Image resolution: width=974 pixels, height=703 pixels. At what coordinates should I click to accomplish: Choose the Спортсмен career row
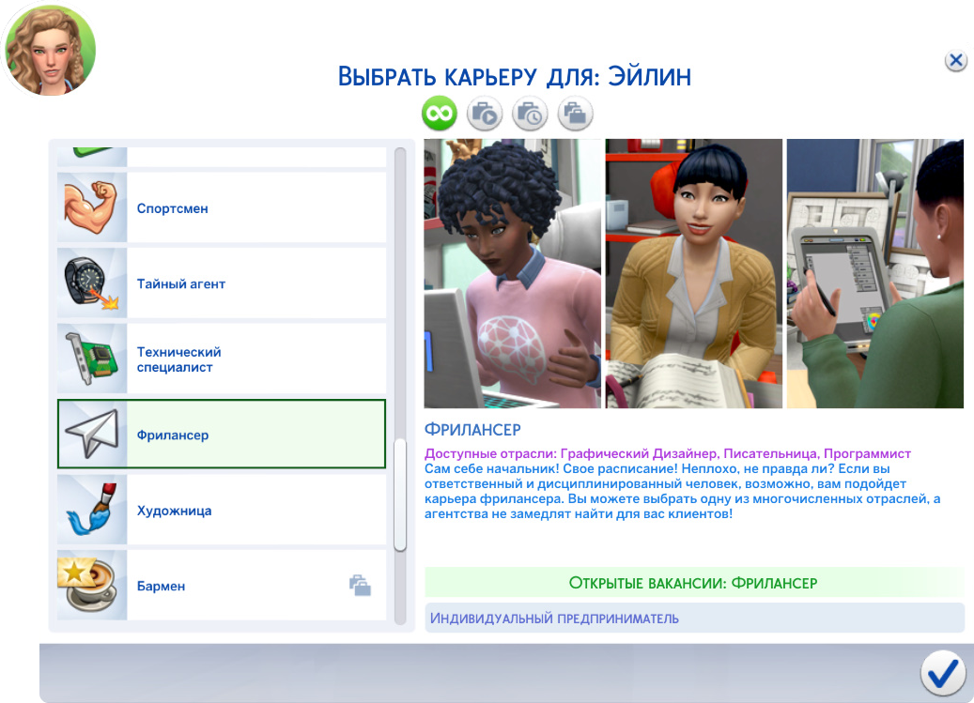(222, 207)
